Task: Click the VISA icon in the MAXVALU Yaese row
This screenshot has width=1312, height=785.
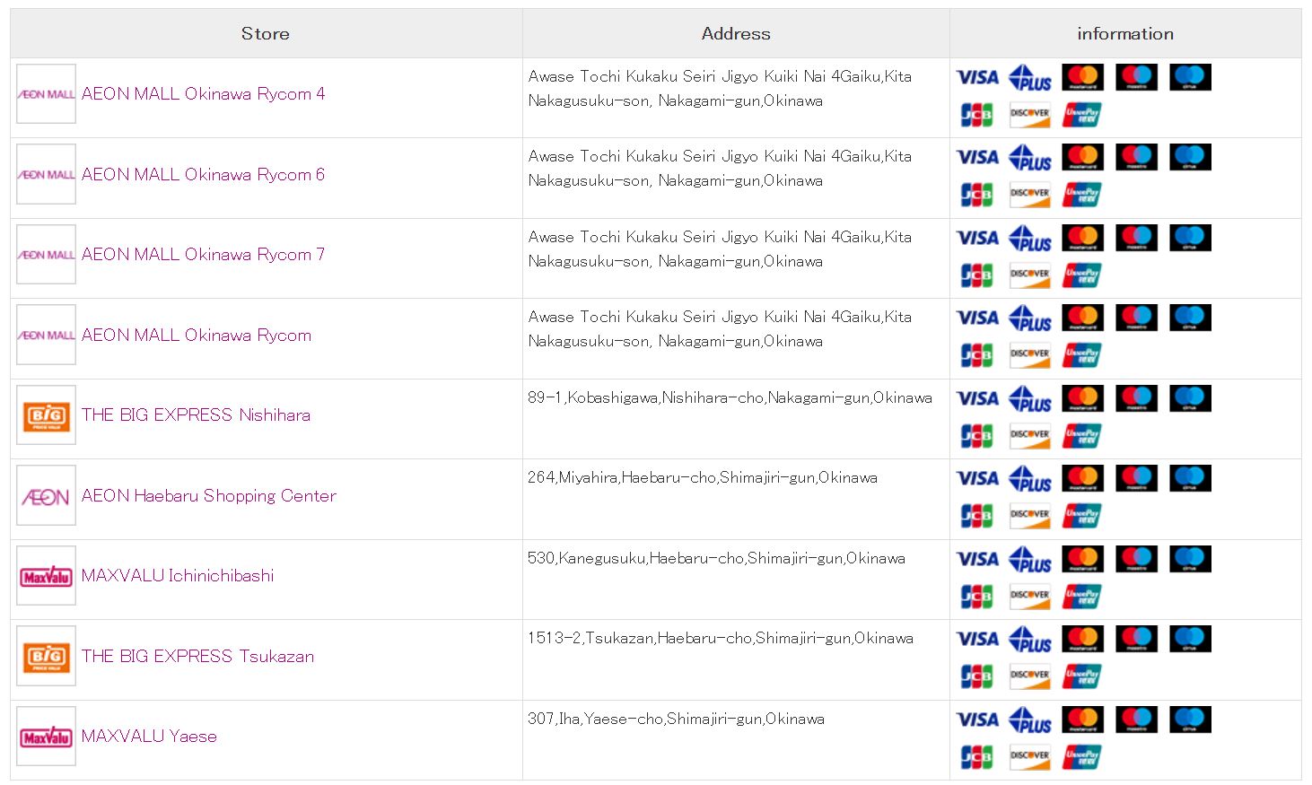Action: [977, 720]
